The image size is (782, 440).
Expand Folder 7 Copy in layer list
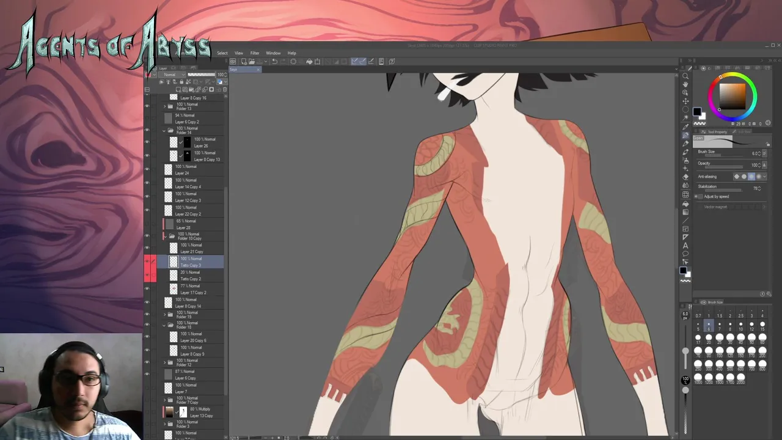pos(164,400)
